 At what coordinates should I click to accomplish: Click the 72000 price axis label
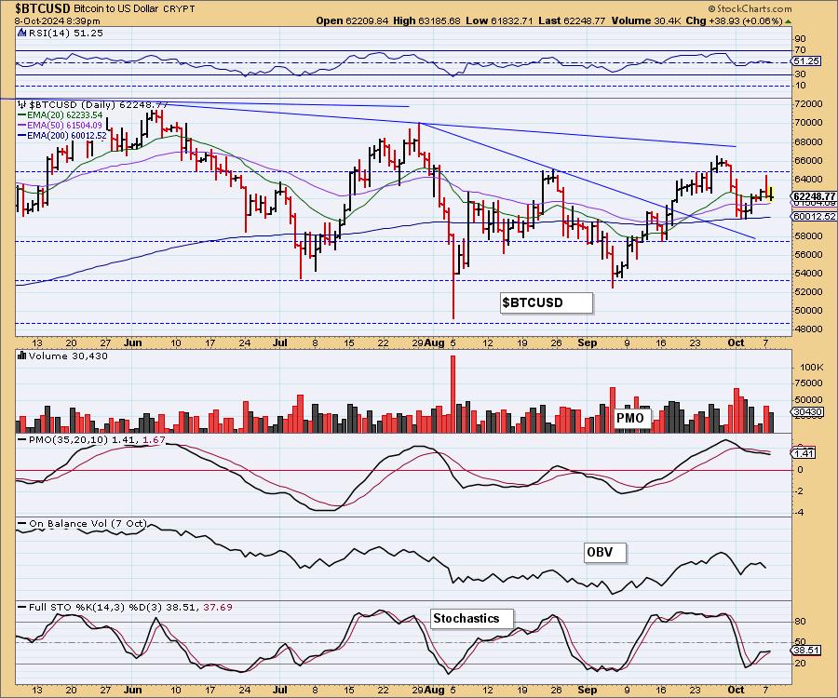click(x=808, y=103)
